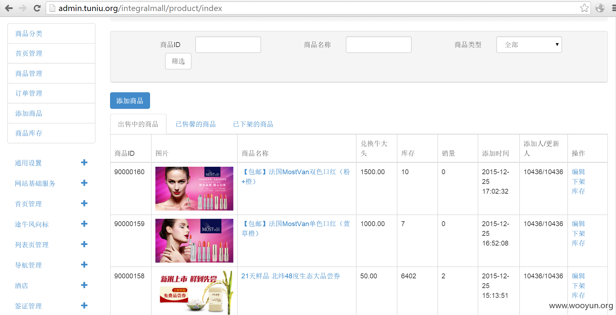Open 21天鲜品 北纬48度生态大品尝券 link
This screenshot has width=616, height=315.
(291, 276)
